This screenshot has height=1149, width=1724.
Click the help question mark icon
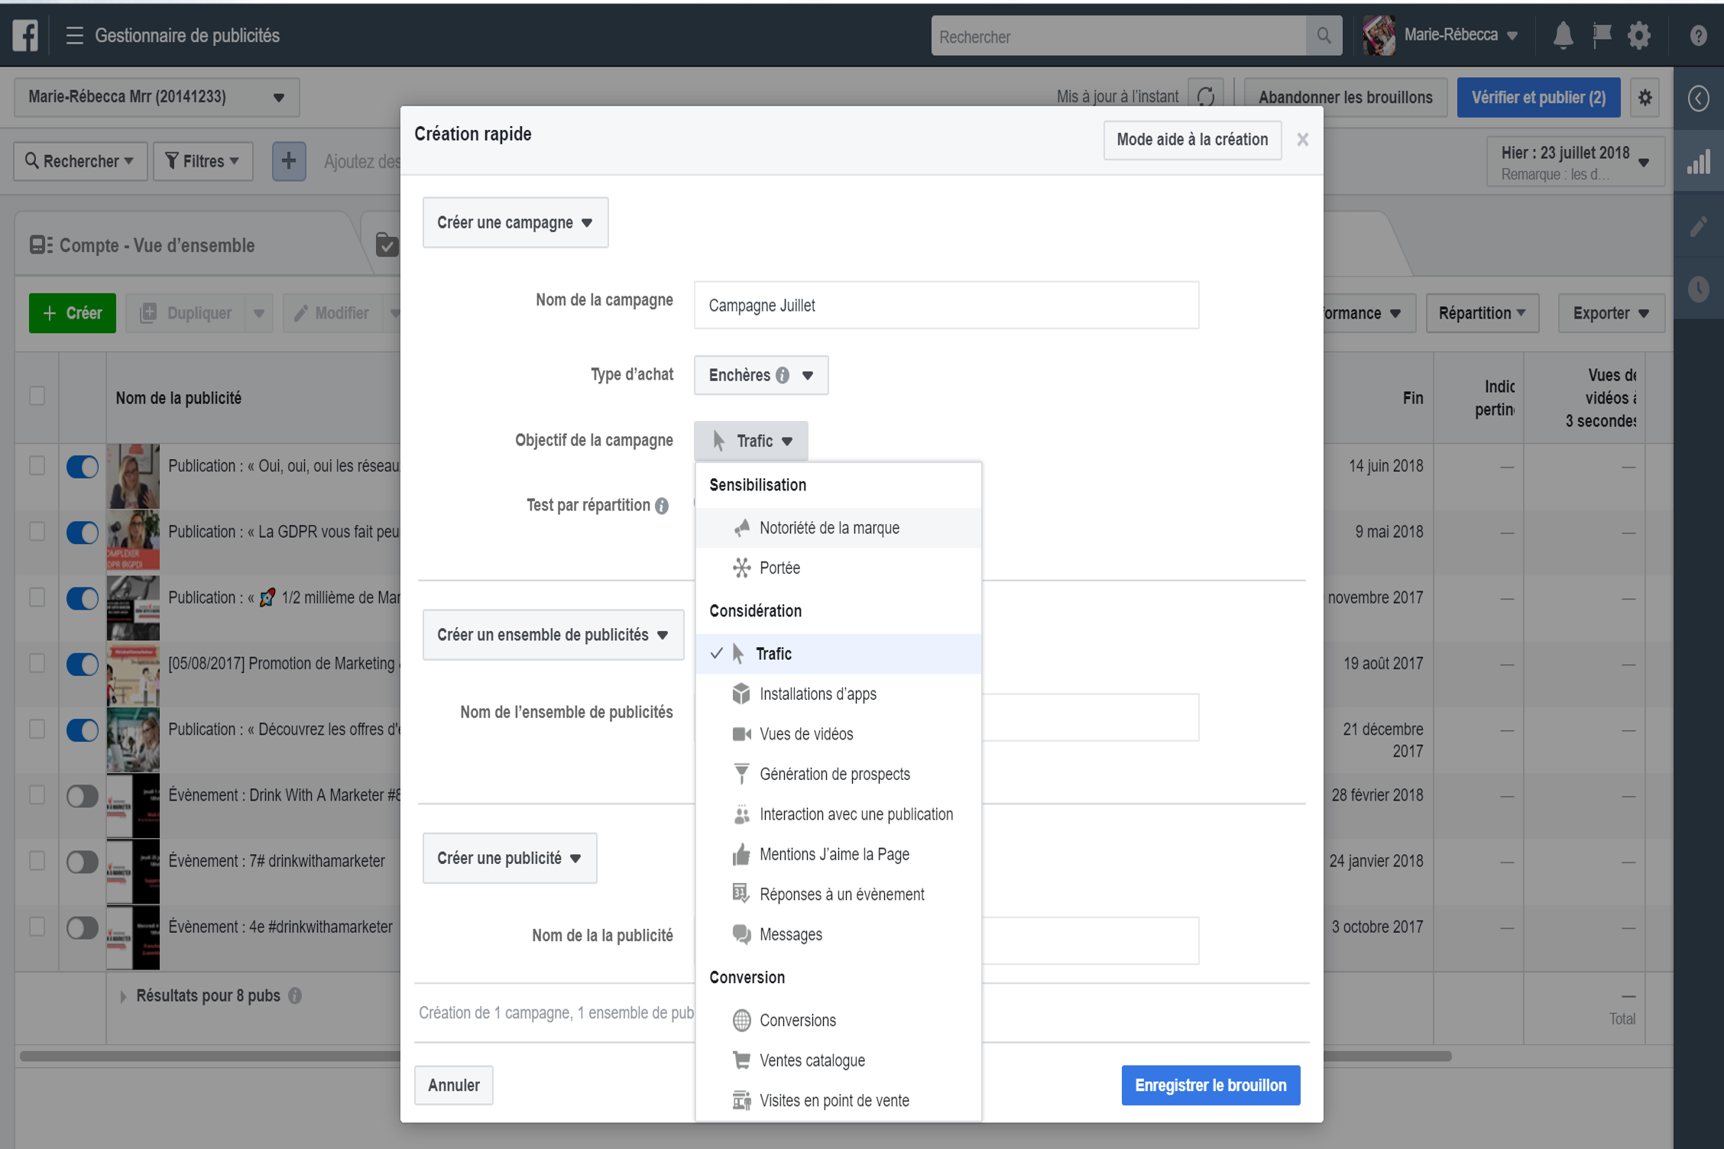[1698, 36]
